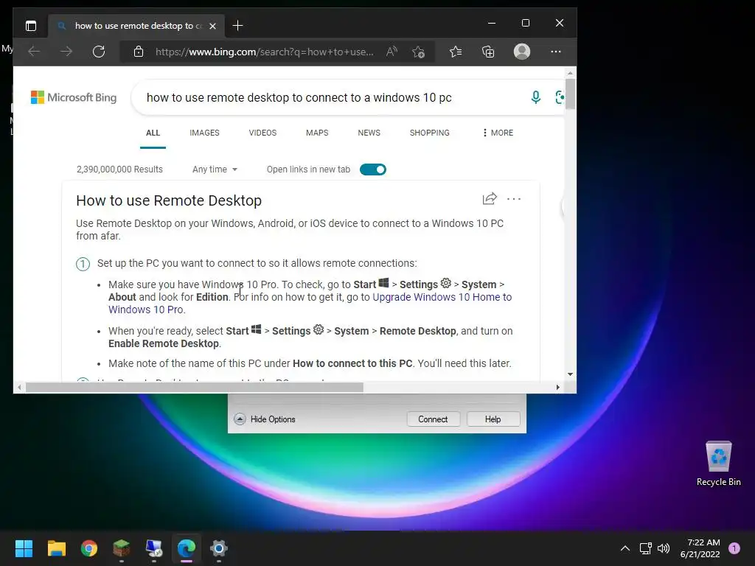Click the Edge address bar URL
This screenshot has width=755, height=566.
tap(265, 52)
